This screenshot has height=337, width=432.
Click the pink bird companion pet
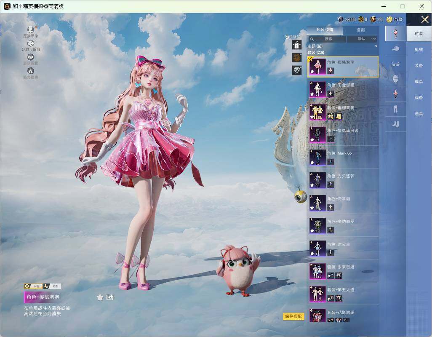coord(239,270)
